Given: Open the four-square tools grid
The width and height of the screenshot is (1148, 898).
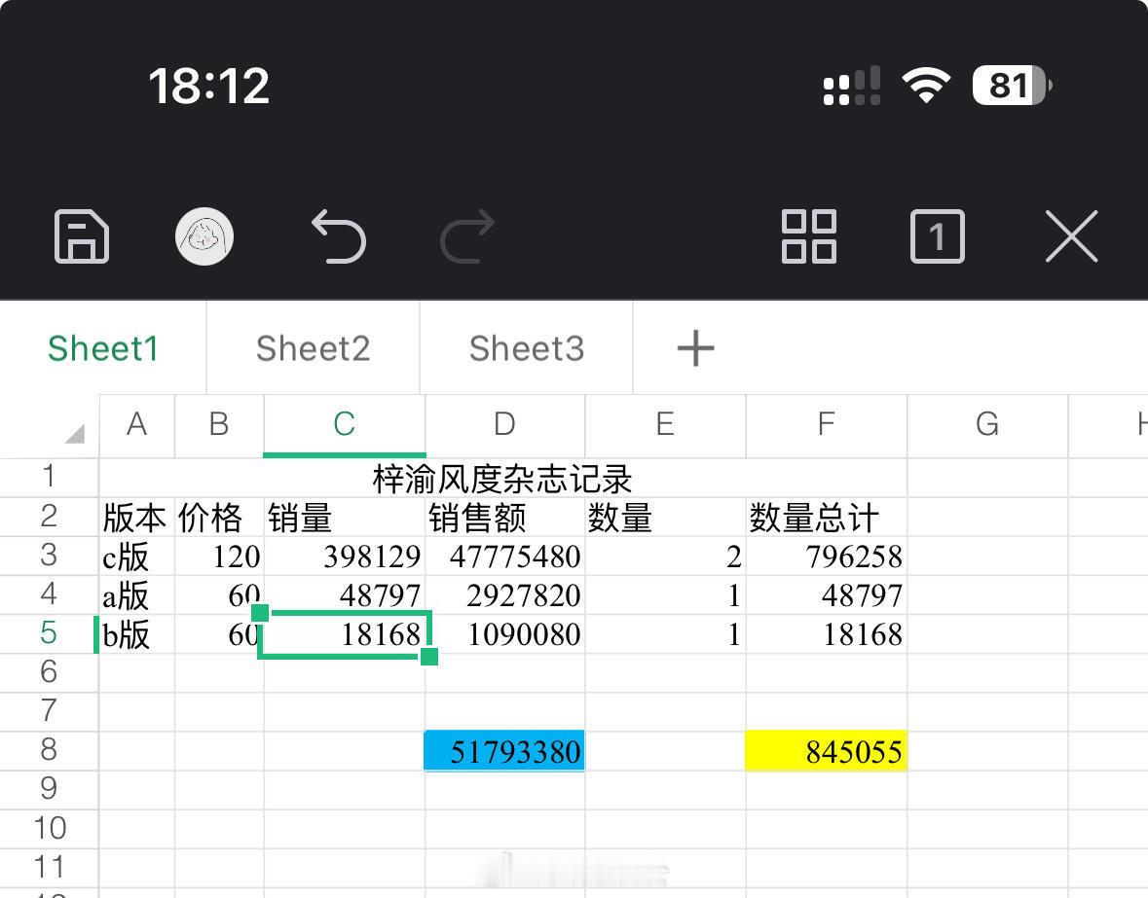Looking at the screenshot, I should coord(809,236).
